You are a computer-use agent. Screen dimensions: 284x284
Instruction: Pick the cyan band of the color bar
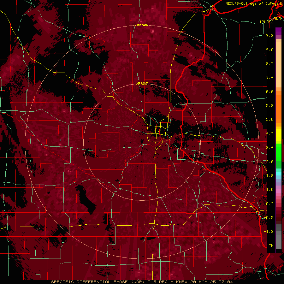pyautogui.click(x=279, y=174)
